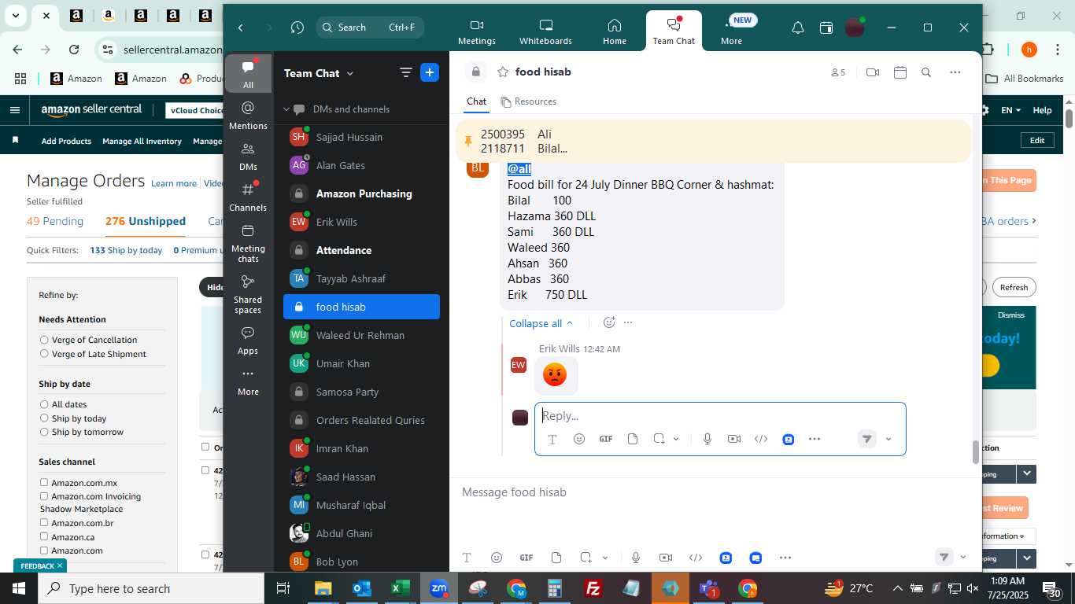Click the Message food hisab input
1075x604 pixels.
715,492
